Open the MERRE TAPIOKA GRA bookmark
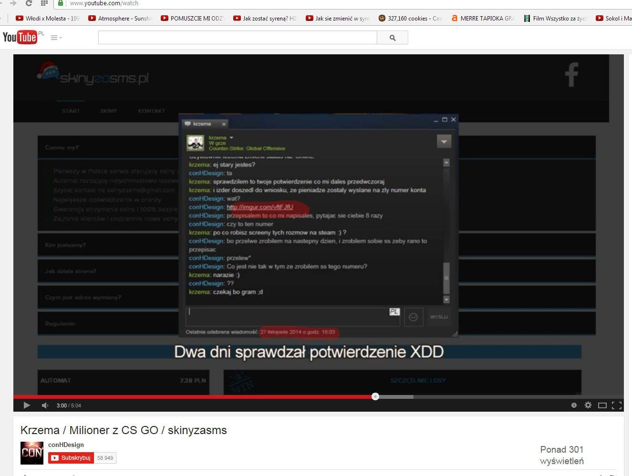The width and height of the screenshot is (632, 476). point(483,19)
